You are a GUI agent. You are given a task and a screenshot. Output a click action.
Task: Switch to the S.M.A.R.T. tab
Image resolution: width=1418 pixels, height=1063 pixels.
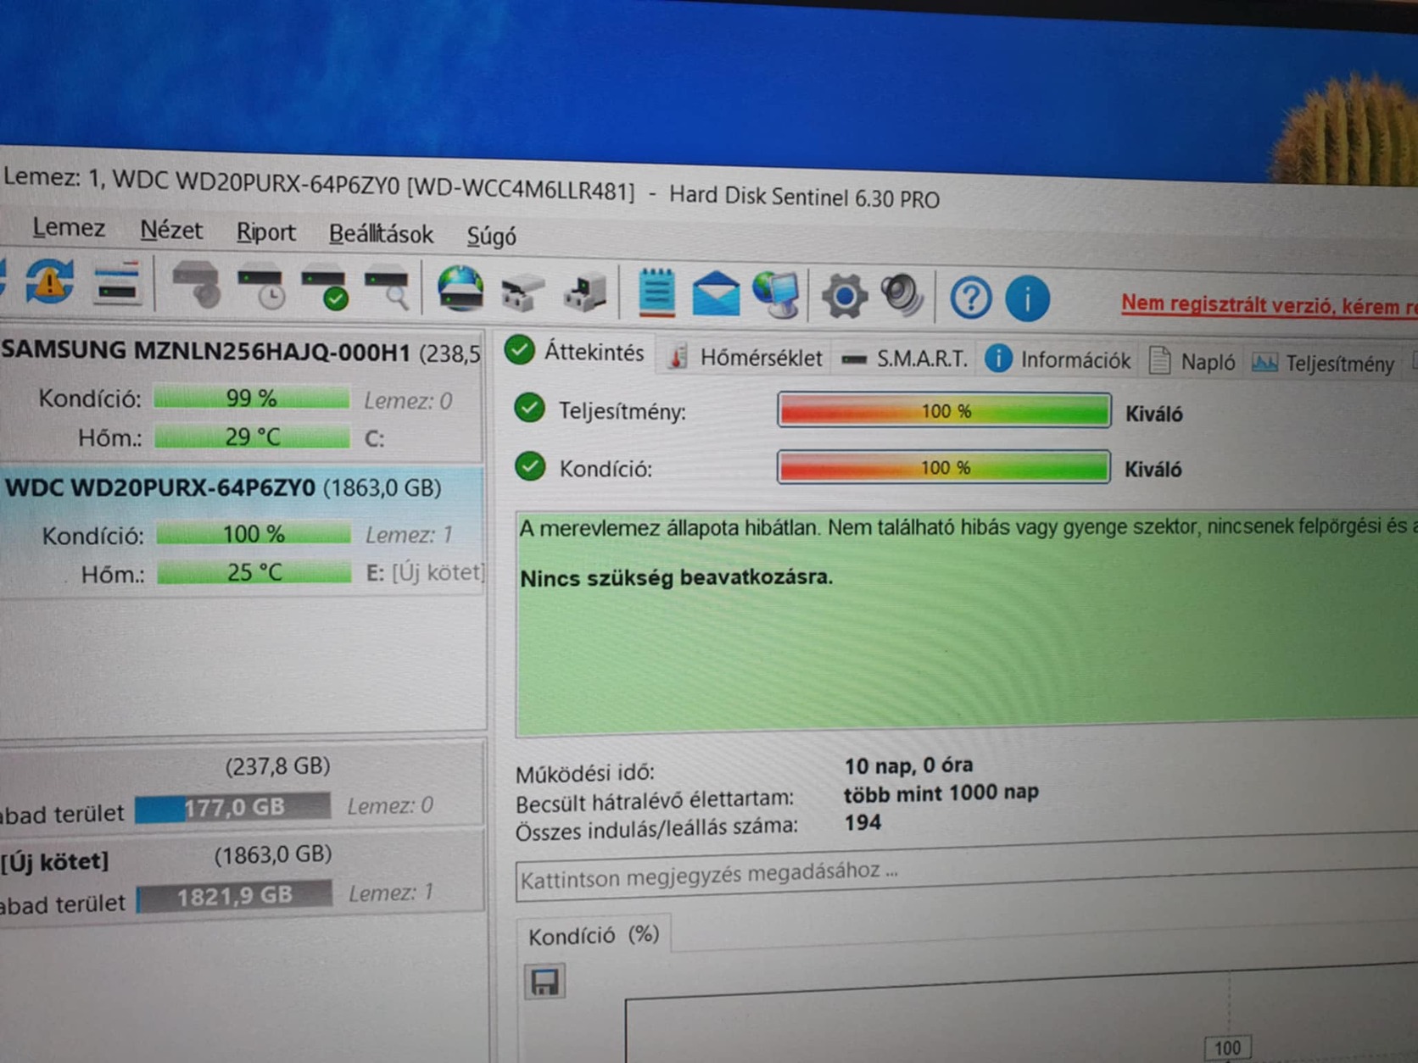tap(904, 359)
